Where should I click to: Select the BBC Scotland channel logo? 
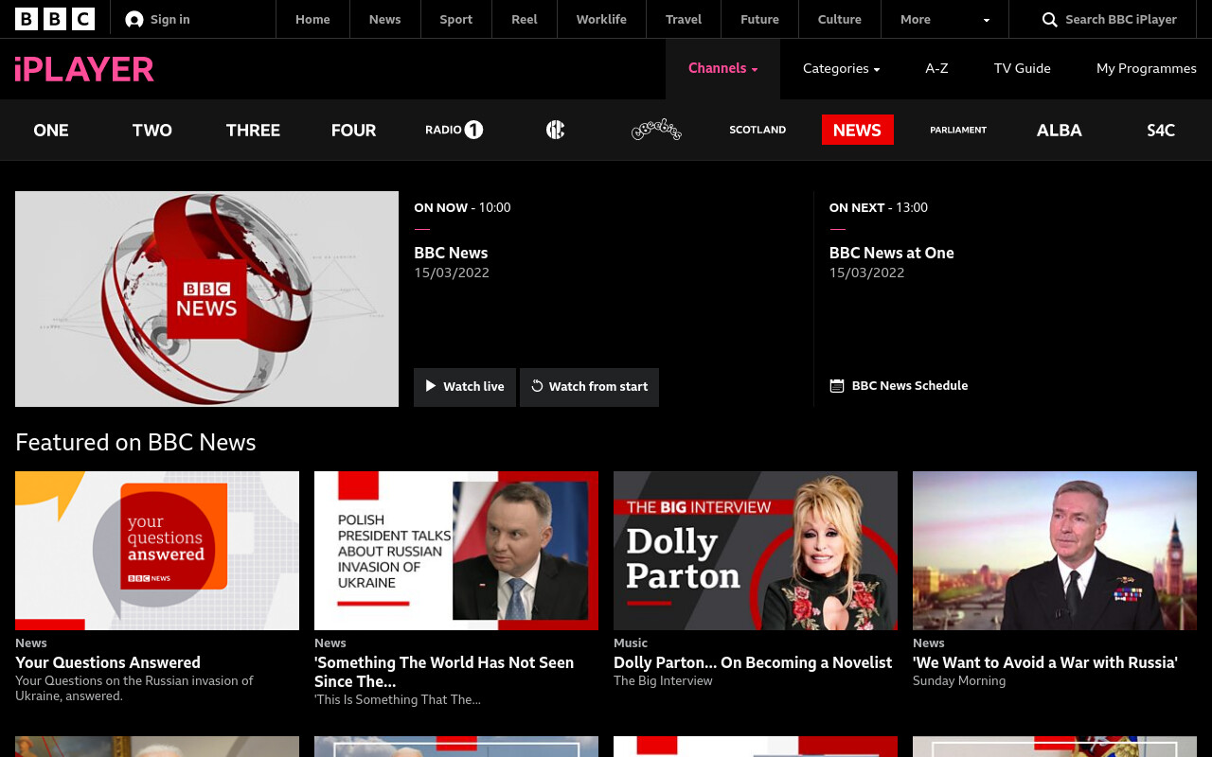click(757, 130)
